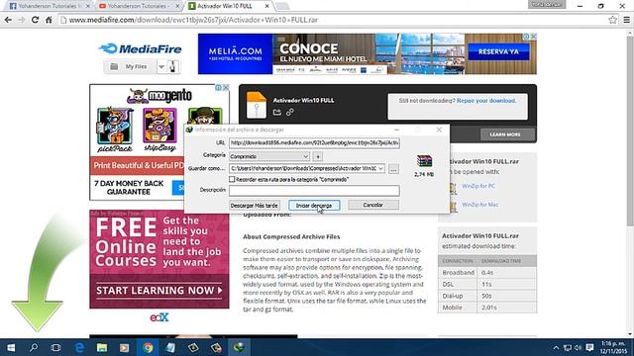Expand the Guardar como path dropdown
Viewport: 634px width, 356px height.
tap(380, 168)
